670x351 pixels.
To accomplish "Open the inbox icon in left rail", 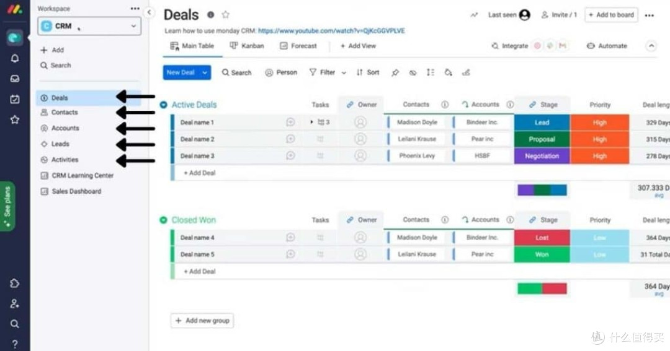I will click(14, 79).
